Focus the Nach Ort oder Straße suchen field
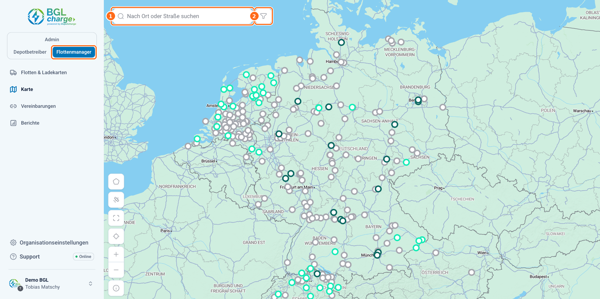The height and width of the screenshot is (299, 600). click(x=183, y=16)
